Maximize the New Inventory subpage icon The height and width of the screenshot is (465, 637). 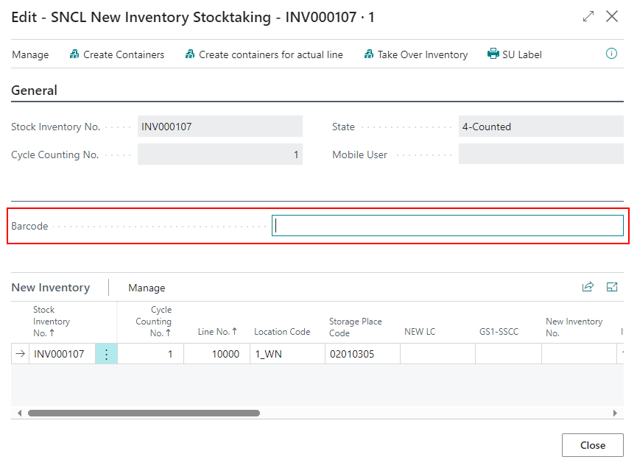pos(612,288)
